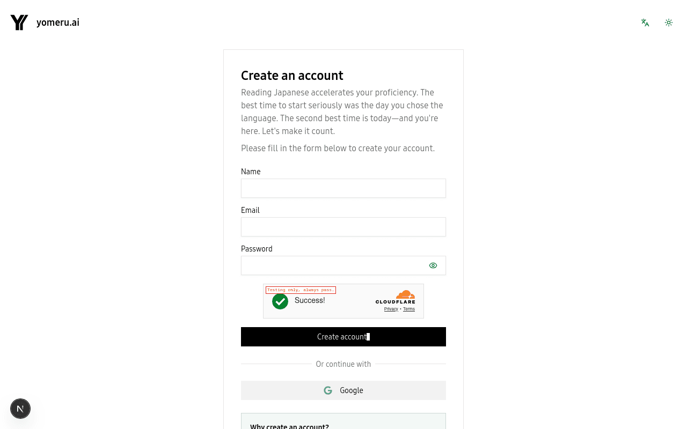Click the yomeru.ai brand name
Image resolution: width=687 pixels, height=429 pixels.
point(58,23)
